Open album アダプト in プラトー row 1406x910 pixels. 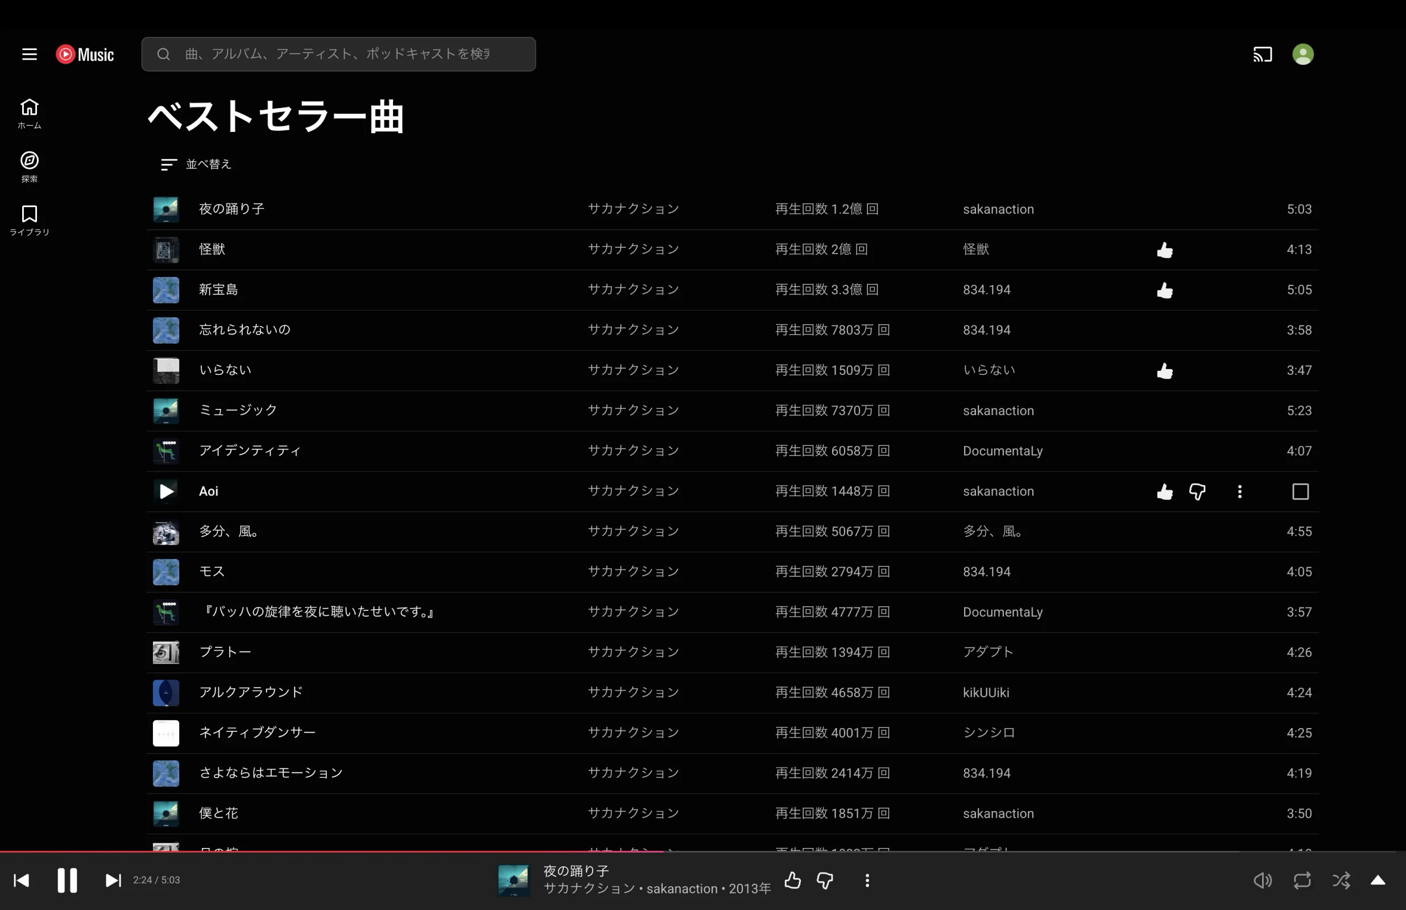point(989,652)
